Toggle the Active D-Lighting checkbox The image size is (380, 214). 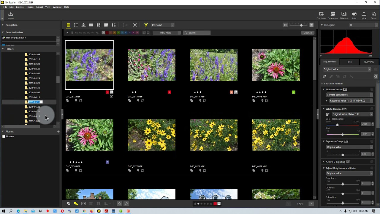pyautogui.click(x=372, y=162)
